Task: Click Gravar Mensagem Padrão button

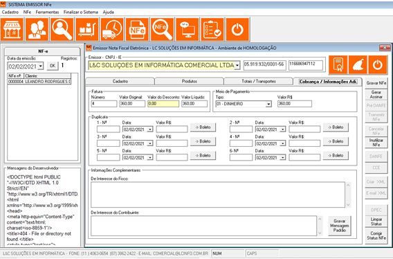Action: click(340, 226)
